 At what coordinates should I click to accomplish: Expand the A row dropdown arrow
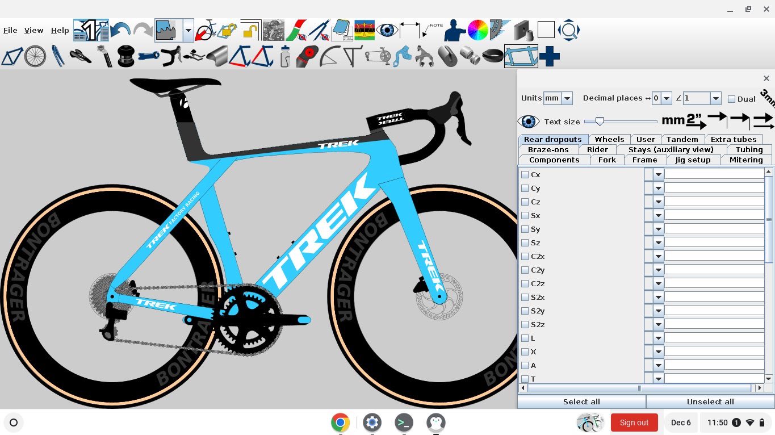tap(659, 365)
